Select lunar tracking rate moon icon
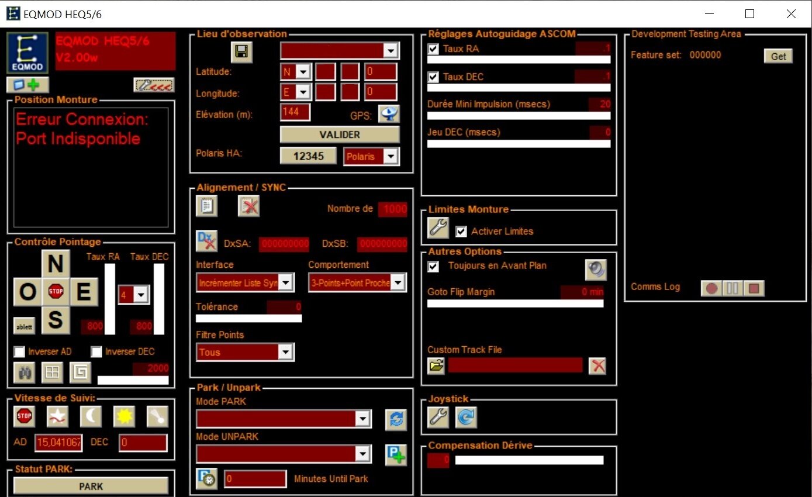 [x=91, y=416]
